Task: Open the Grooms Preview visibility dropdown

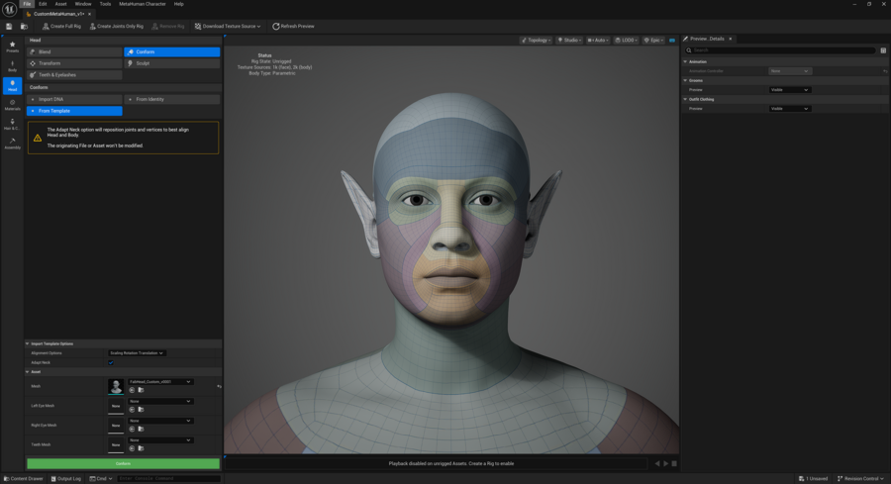Action: pos(790,90)
